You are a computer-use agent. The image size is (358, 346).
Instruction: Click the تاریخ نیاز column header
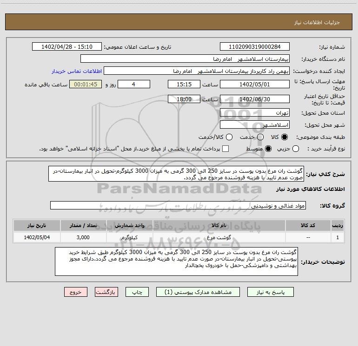click(37, 225)
